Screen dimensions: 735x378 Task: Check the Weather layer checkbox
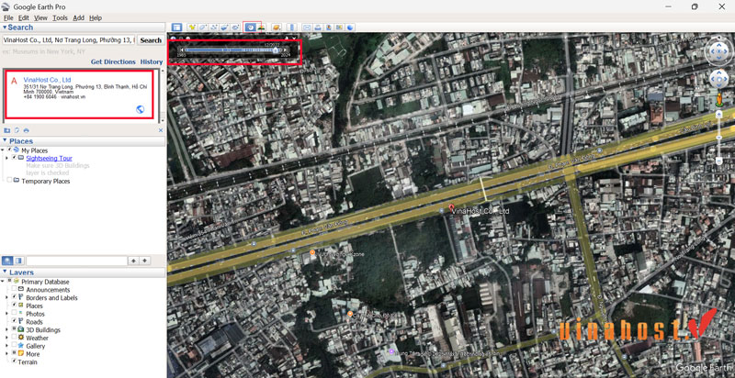point(14,338)
